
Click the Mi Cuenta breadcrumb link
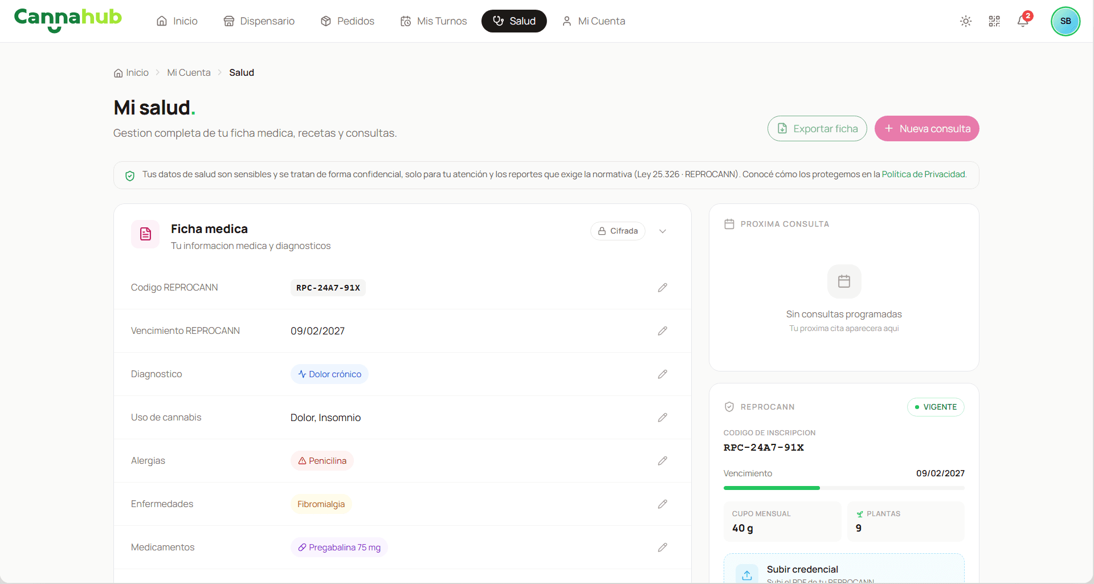pos(189,73)
